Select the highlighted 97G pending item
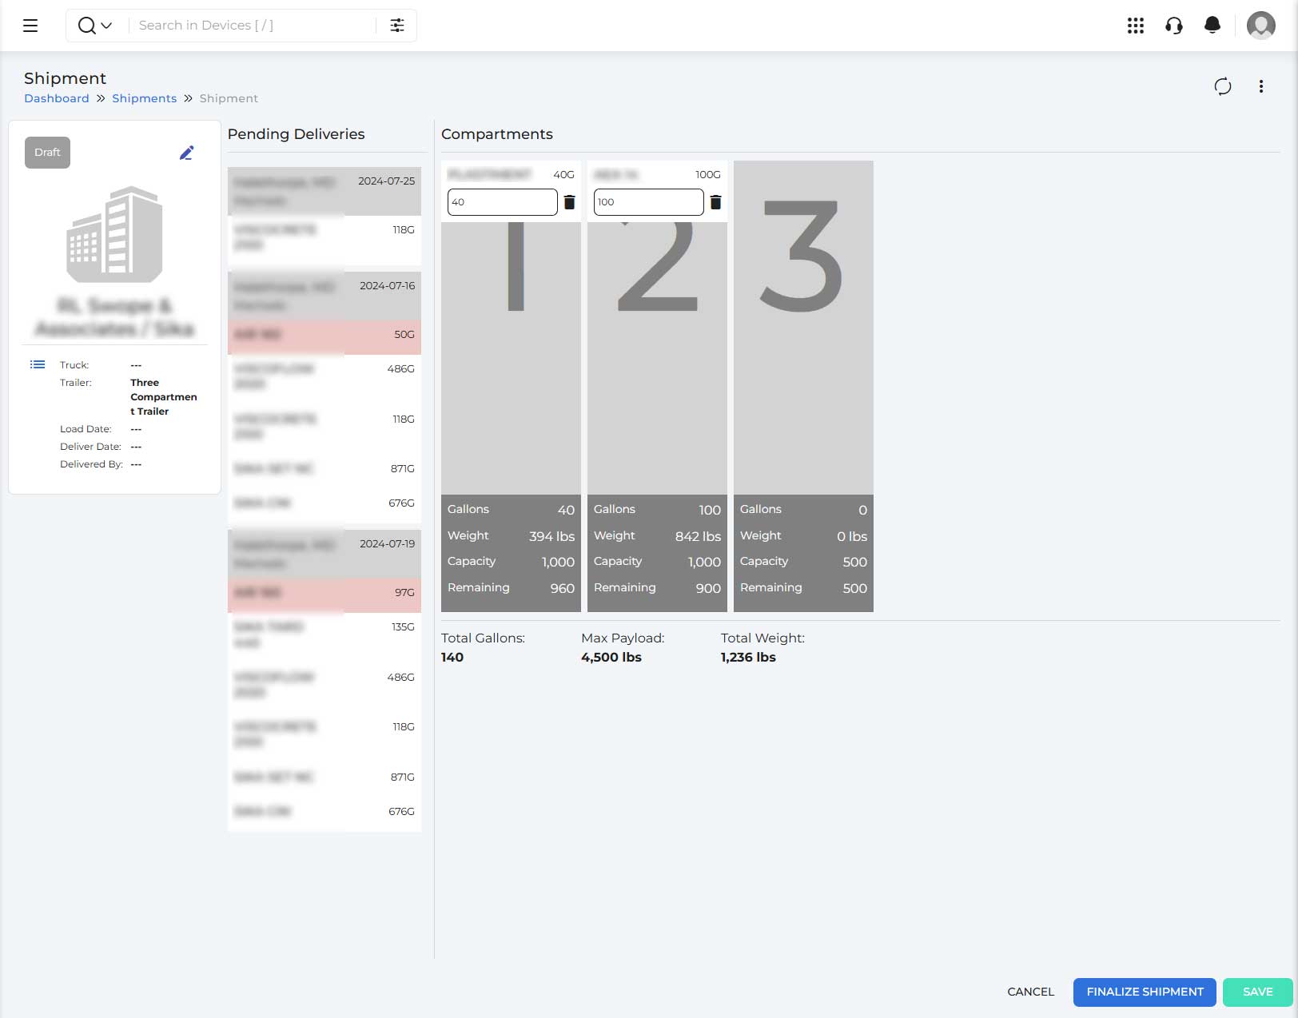The width and height of the screenshot is (1298, 1018). coord(324,594)
